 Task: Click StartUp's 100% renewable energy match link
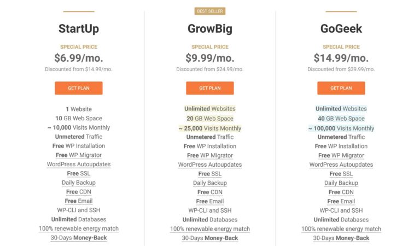click(78, 229)
